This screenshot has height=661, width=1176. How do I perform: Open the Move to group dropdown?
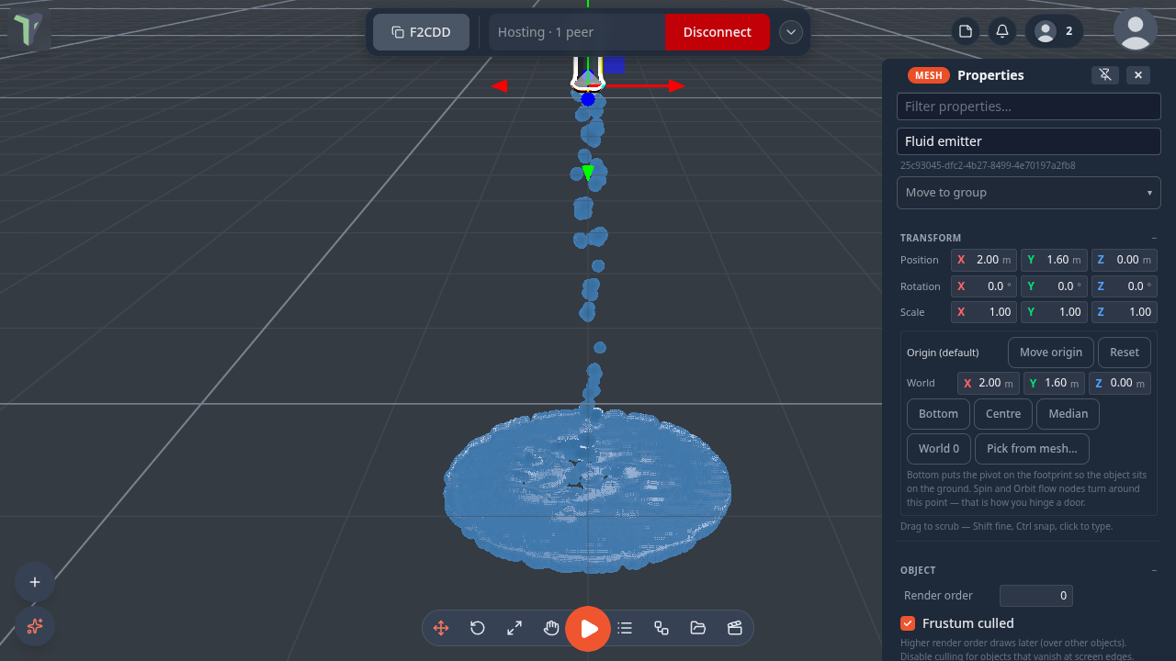[x=1029, y=193]
